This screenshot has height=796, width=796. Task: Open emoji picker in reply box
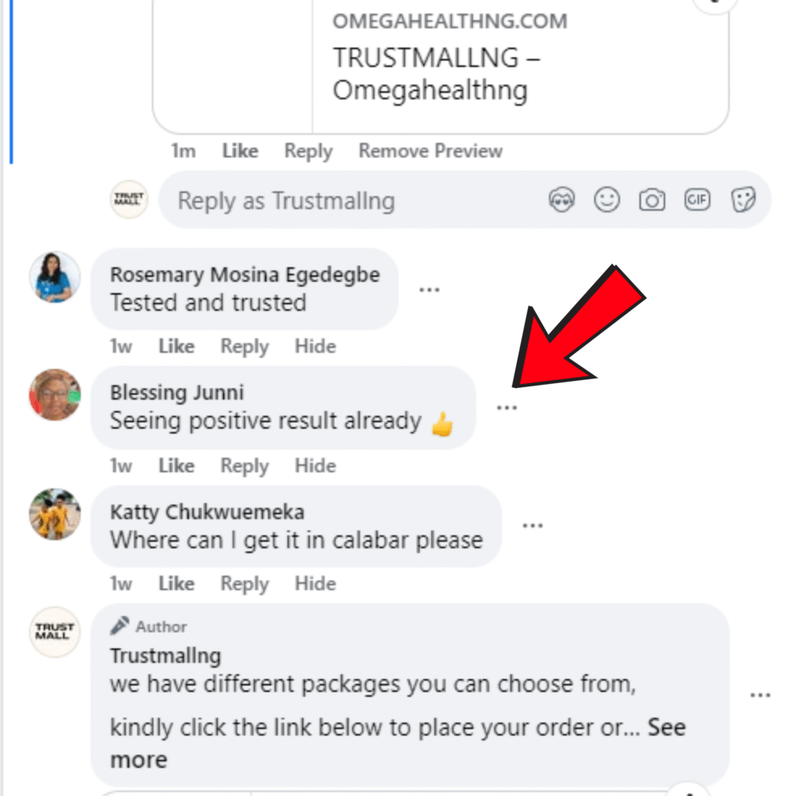tap(606, 200)
